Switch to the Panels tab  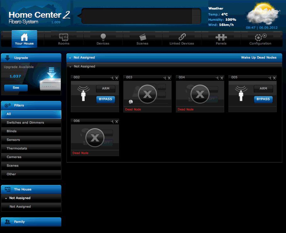(221, 39)
